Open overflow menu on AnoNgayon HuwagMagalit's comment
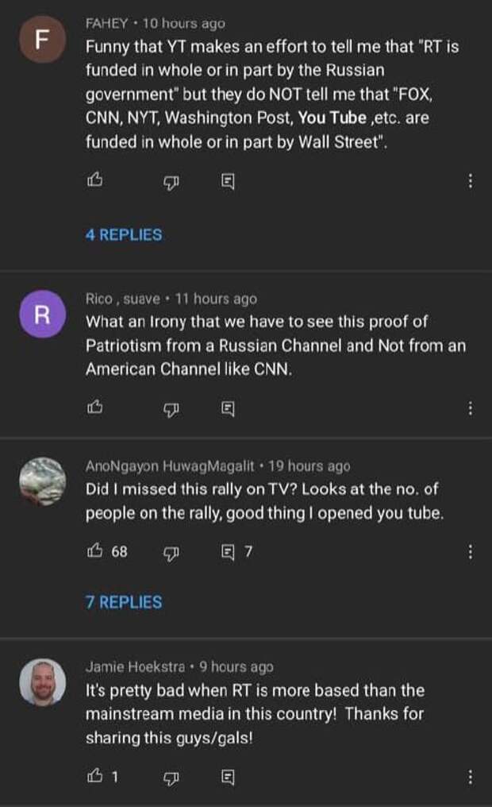This screenshot has width=492, height=807. 470,552
